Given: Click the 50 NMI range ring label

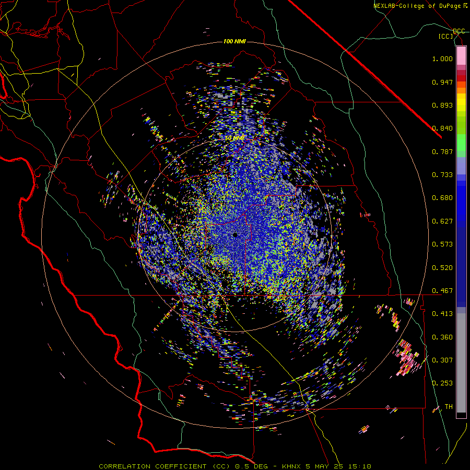Looking at the screenshot, I should 234,138.
